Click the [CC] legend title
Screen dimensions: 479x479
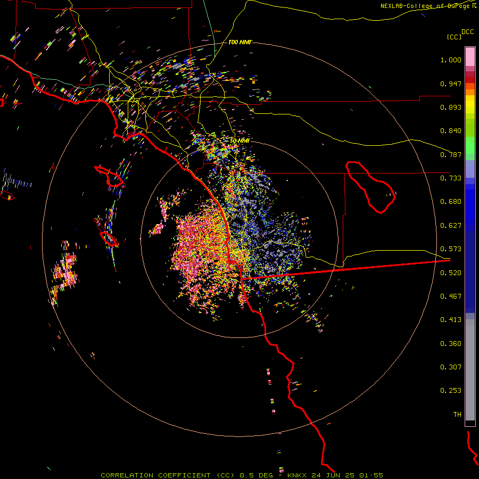(x=455, y=37)
